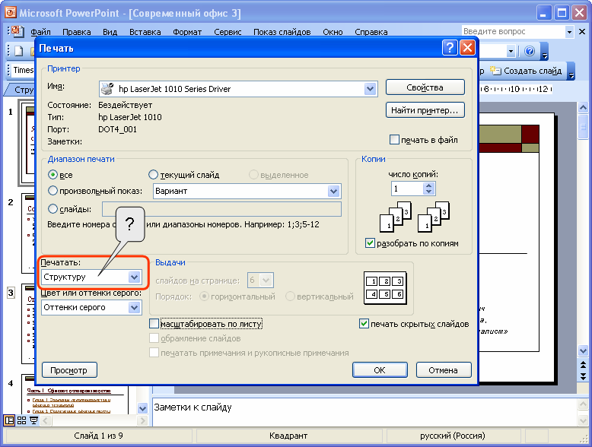Viewport: 592px width, 447px height.
Task: Select slide number 2 in outline pane
Action: [11, 202]
